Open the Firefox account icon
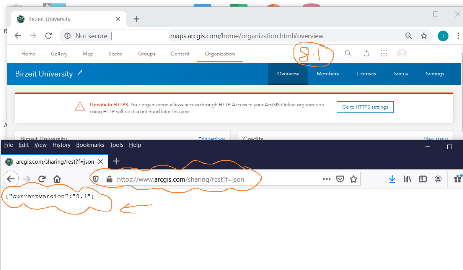This screenshot has width=463, height=270. click(x=438, y=179)
